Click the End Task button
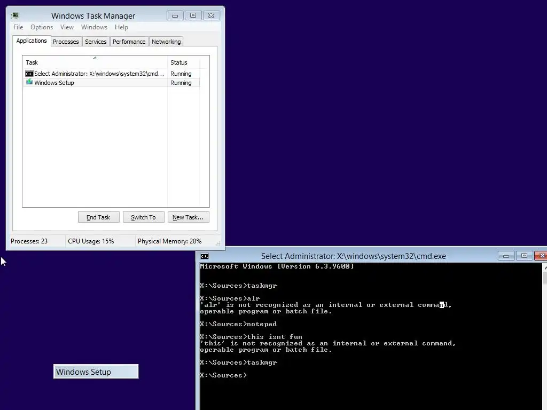 pos(98,217)
